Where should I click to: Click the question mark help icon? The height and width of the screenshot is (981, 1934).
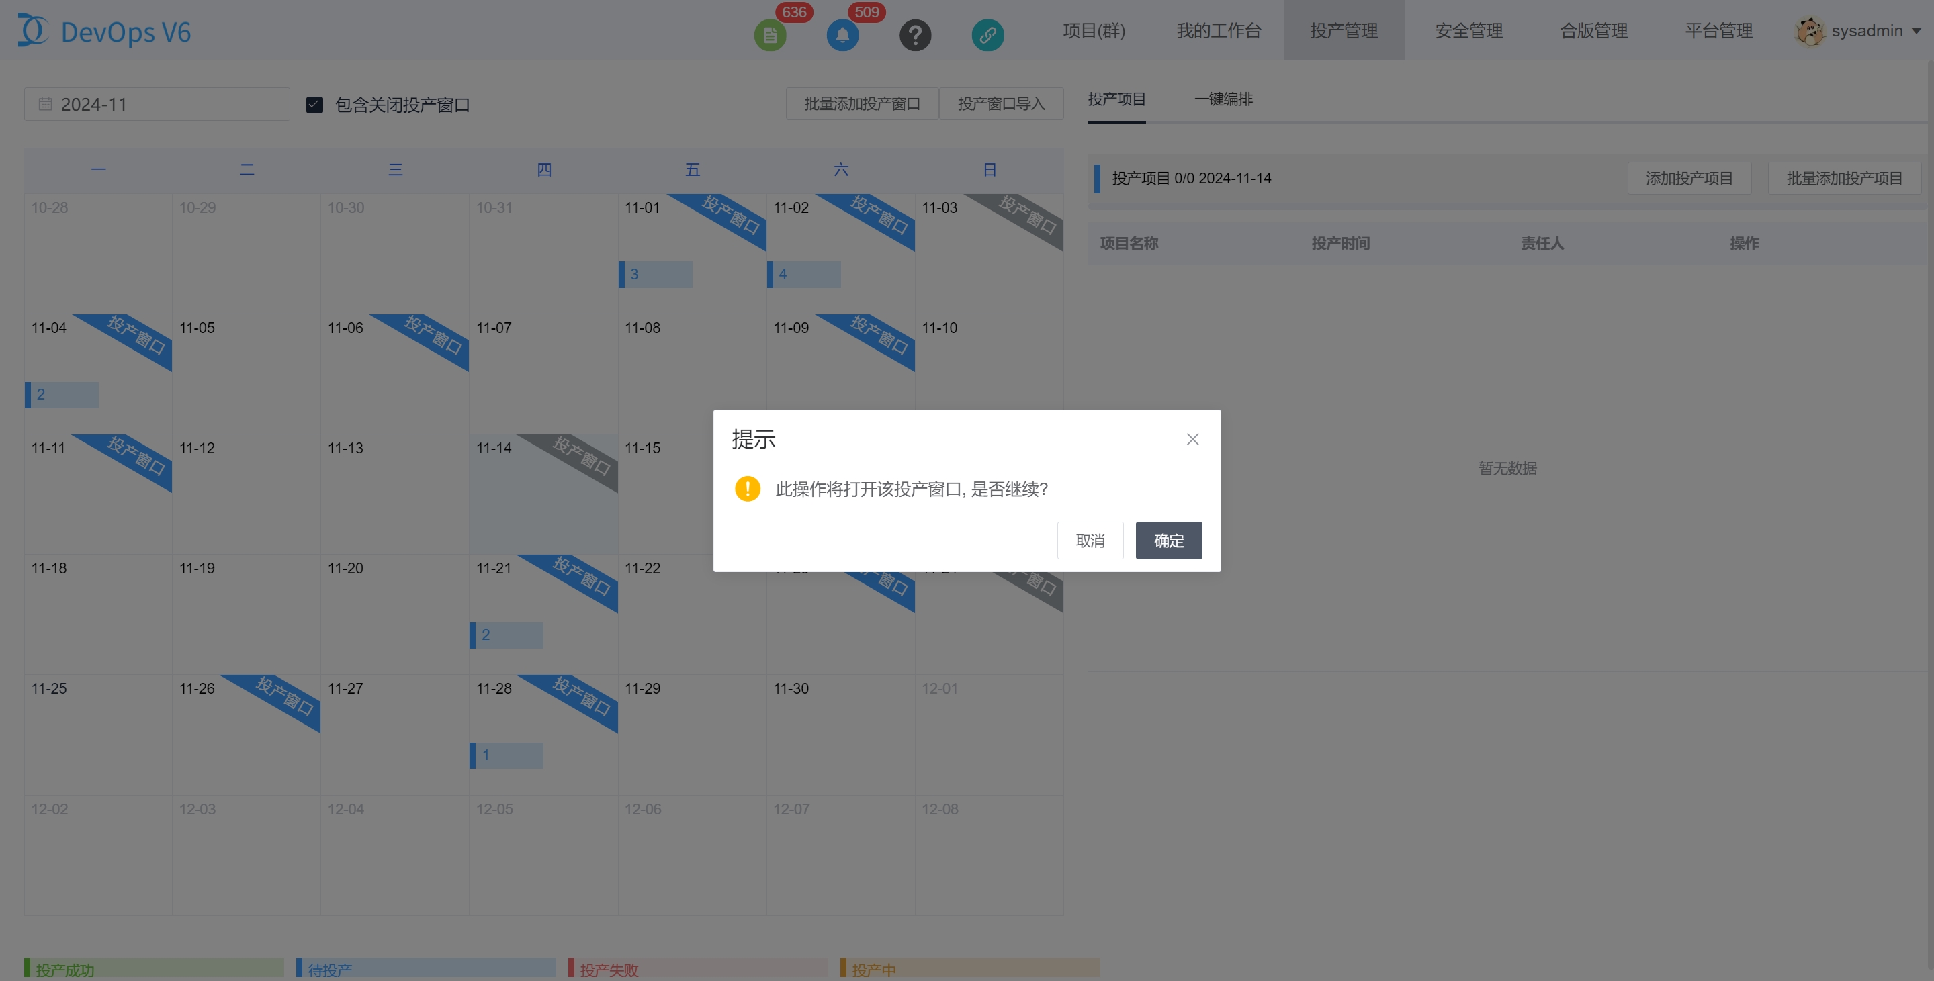(915, 34)
